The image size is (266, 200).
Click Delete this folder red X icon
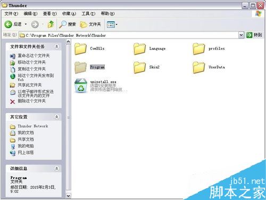[x=12, y=101]
